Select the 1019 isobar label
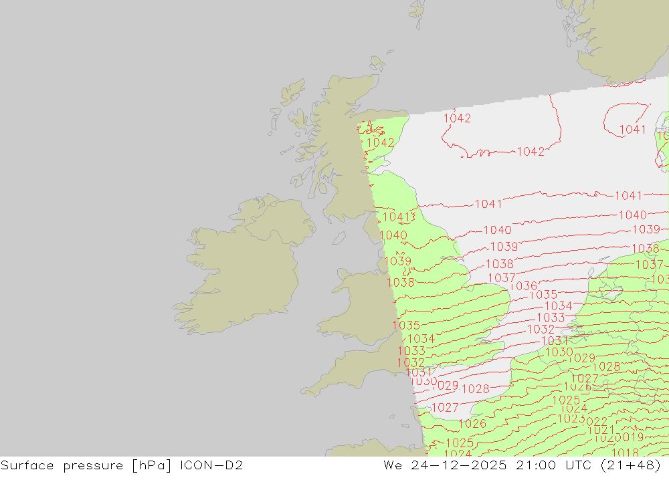The image size is (669, 490). tap(633, 437)
